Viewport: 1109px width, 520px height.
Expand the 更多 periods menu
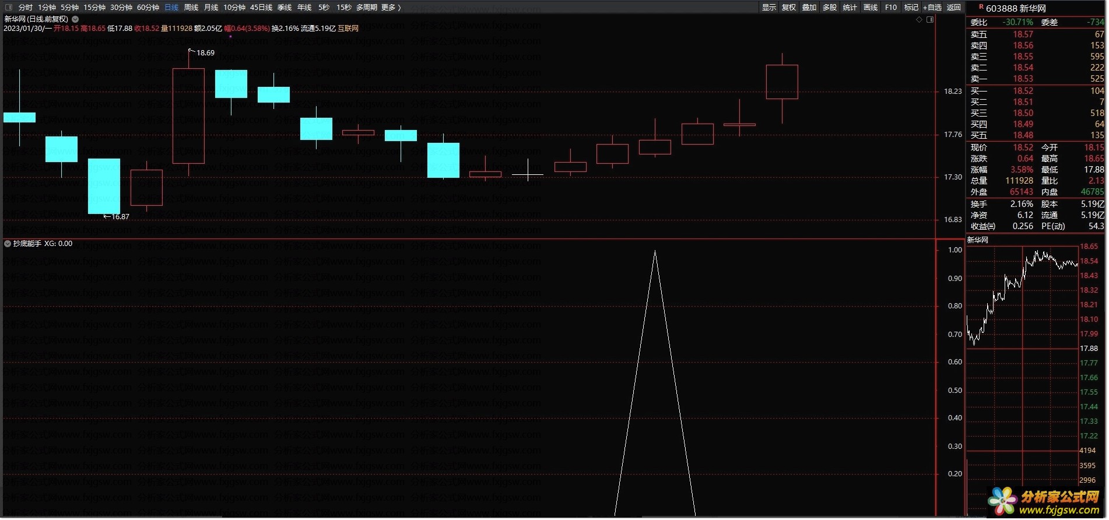pos(391,8)
